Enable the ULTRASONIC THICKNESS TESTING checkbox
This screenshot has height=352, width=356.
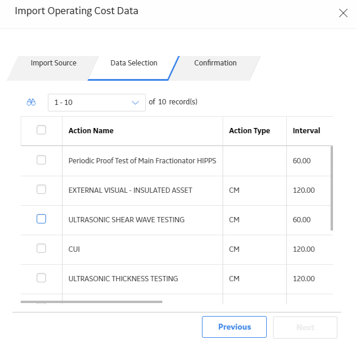pos(41,278)
